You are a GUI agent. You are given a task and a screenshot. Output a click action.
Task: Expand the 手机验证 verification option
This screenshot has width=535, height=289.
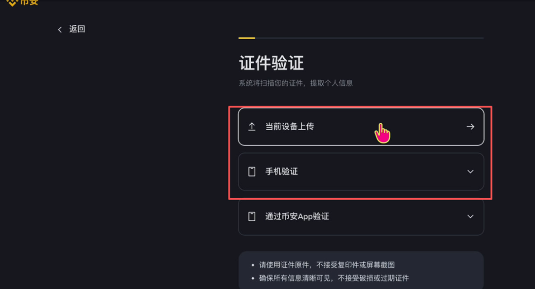point(361,172)
